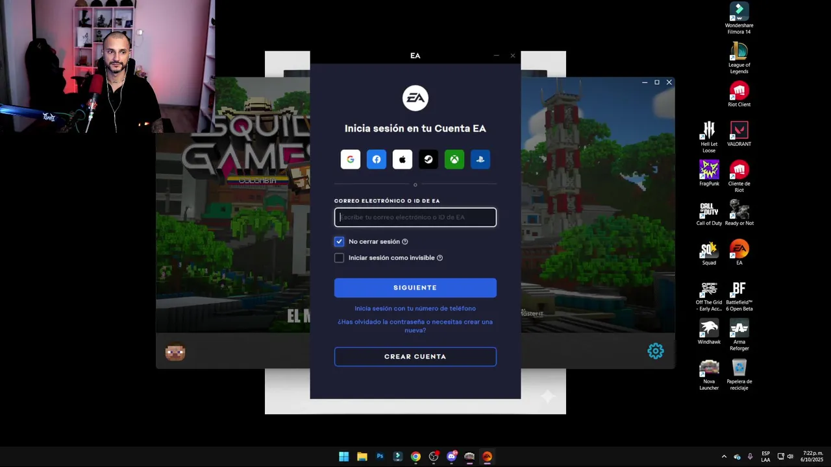Sign in with the Xbox icon
The height and width of the screenshot is (467, 831).
point(454,160)
